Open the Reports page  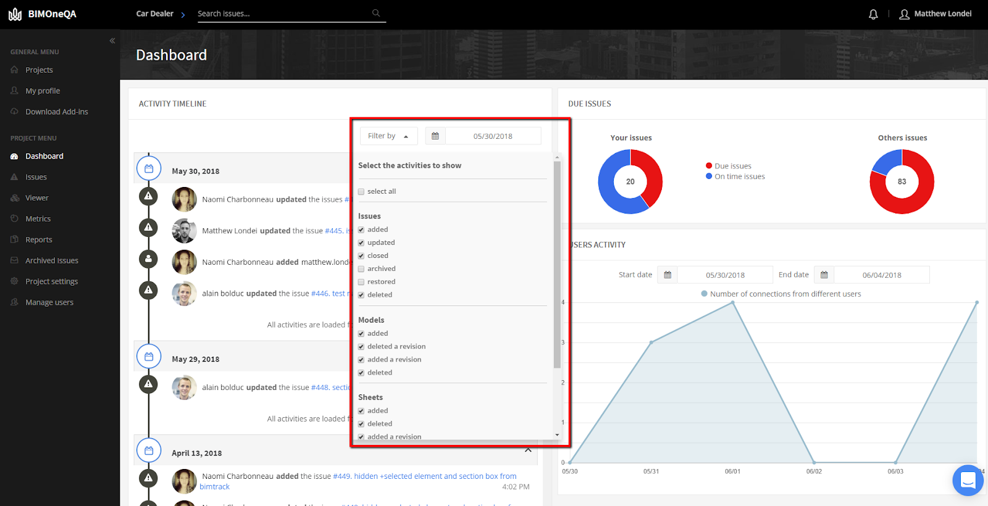coord(39,239)
